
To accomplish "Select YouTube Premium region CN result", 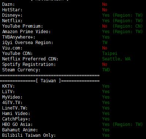I will [122, 26].
